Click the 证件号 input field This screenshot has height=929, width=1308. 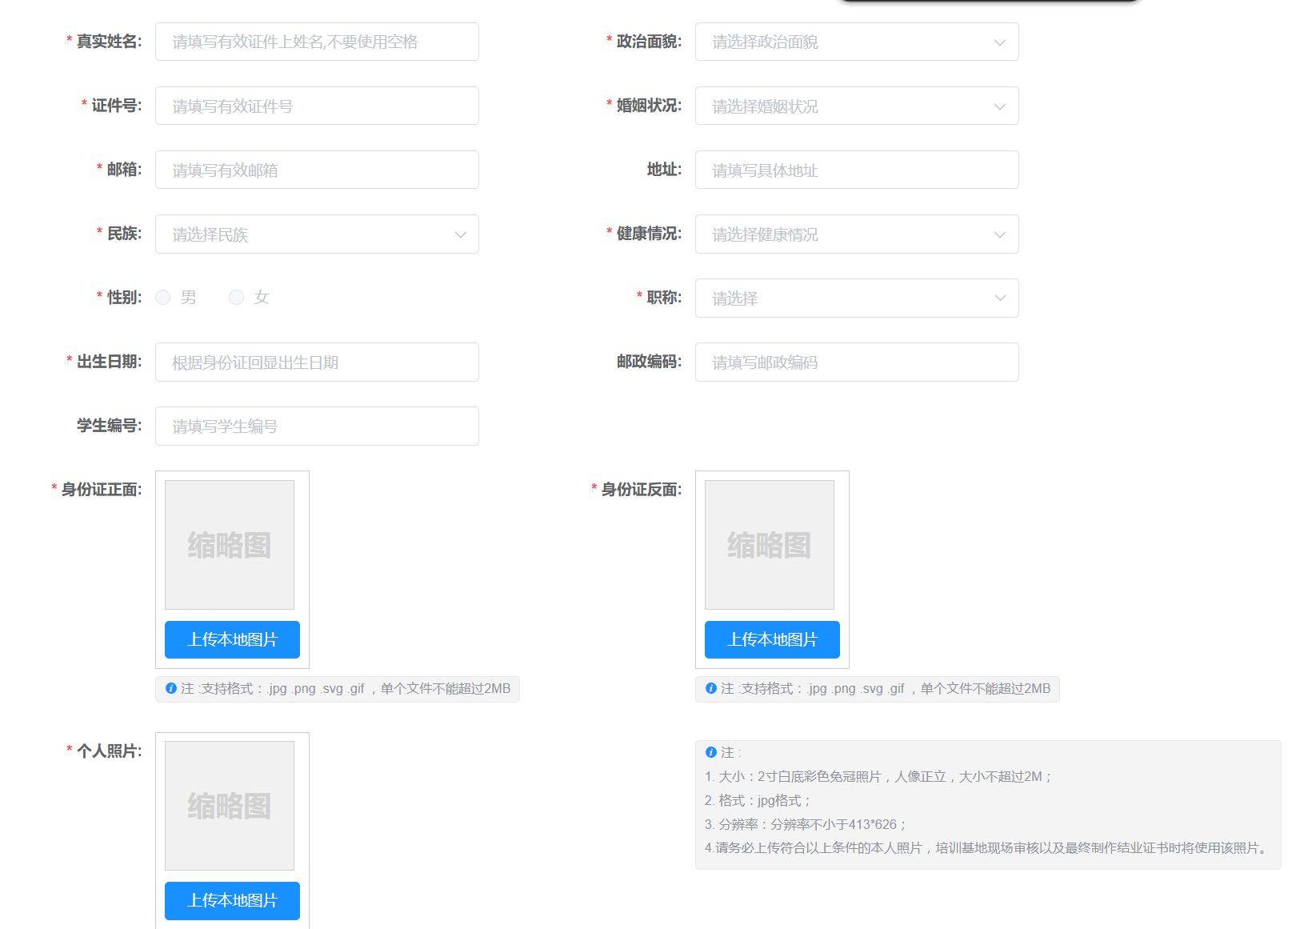click(317, 106)
